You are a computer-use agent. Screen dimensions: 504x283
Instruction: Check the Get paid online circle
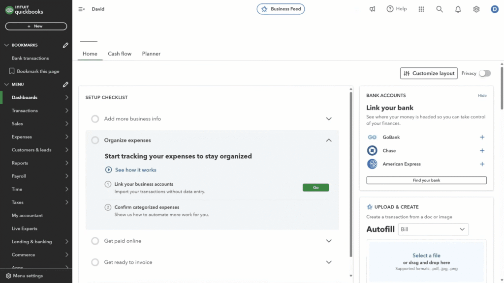pyautogui.click(x=95, y=241)
